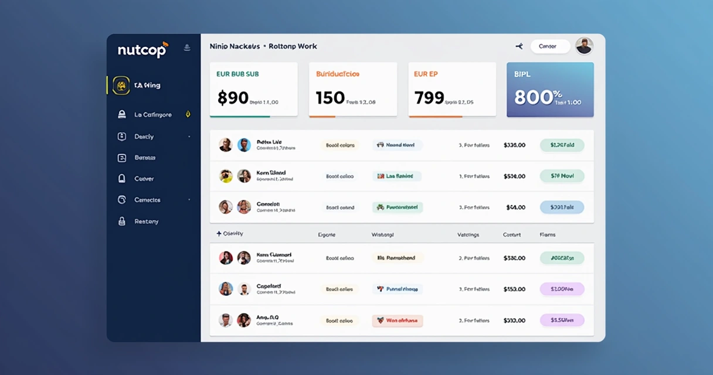Click the Bood chip in Kern Bland row
Screen dimensions: 713x375
tap(339, 176)
